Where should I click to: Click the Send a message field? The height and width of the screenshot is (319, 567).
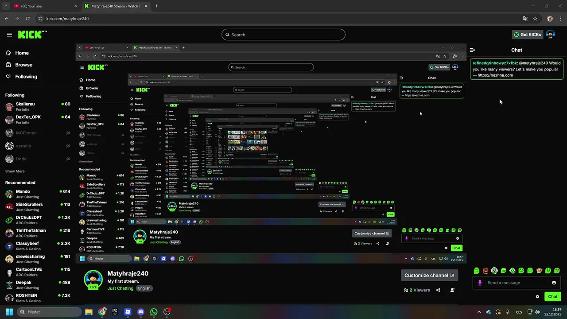(x=517, y=283)
